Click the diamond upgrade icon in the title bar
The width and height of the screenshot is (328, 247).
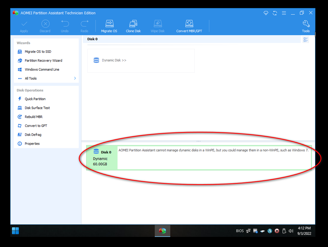266,13
